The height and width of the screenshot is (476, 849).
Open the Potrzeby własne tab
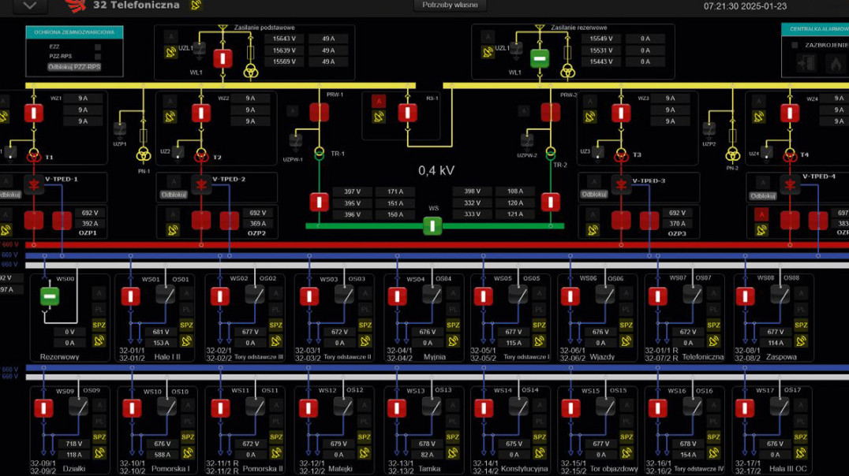click(449, 6)
